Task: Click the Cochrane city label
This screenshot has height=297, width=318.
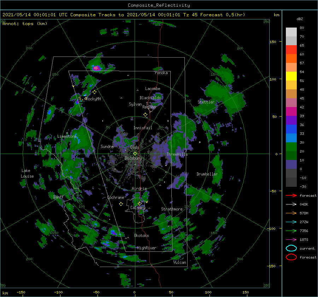Action: (116, 197)
